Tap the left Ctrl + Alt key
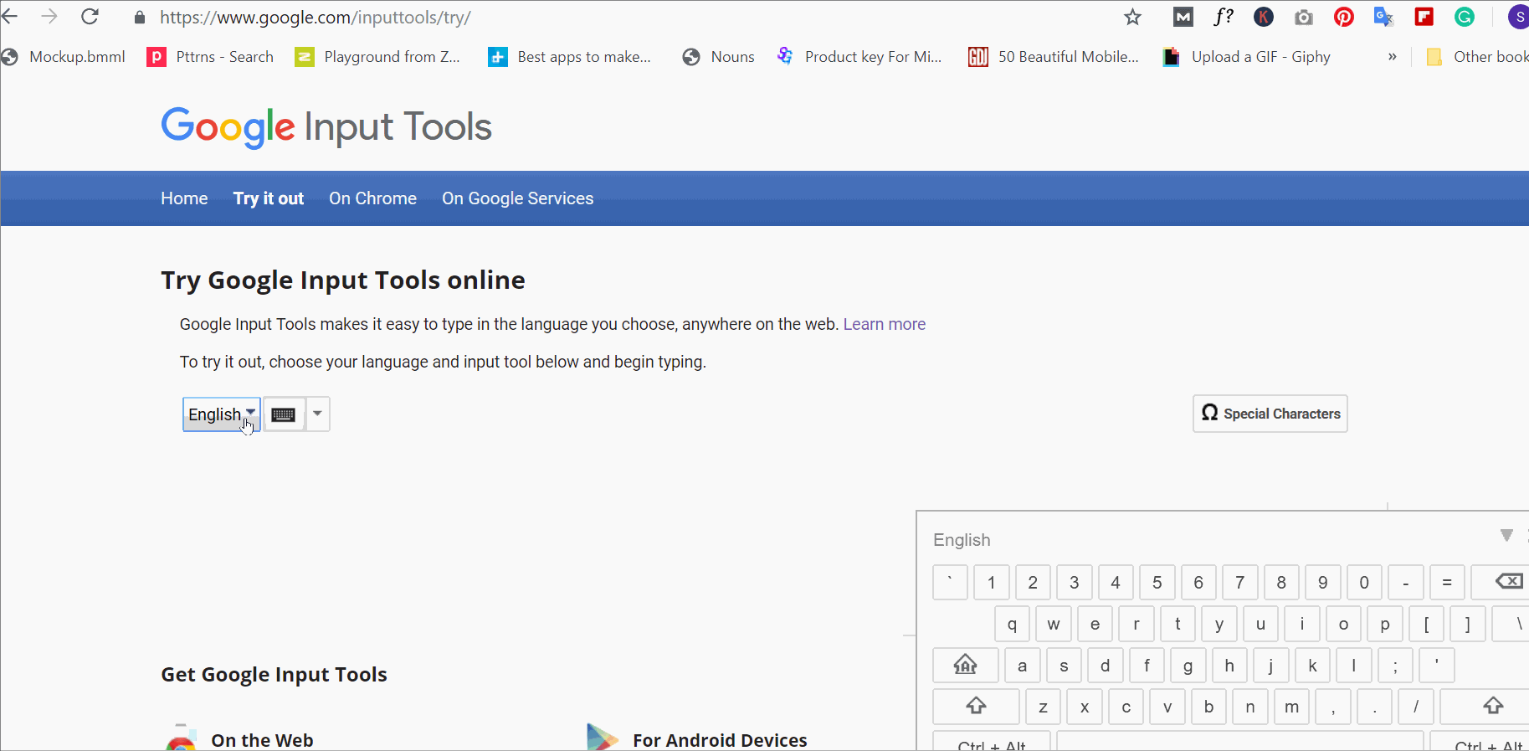 [992, 741]
